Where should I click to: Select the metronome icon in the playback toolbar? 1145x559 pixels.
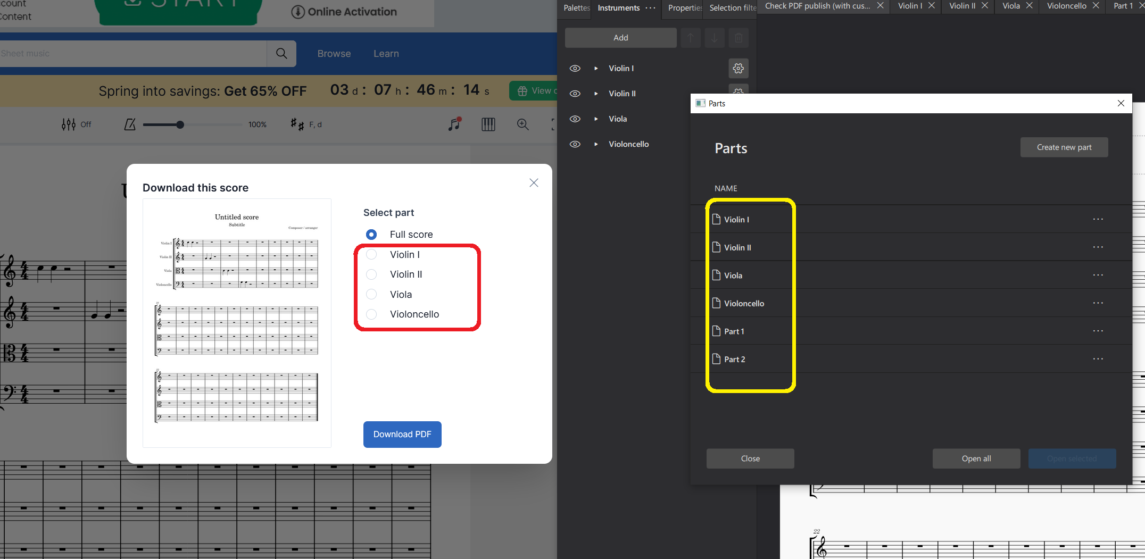click(x=129, y=124)
